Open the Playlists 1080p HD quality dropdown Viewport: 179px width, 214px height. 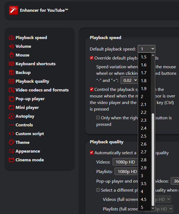[x=126, y=171]
